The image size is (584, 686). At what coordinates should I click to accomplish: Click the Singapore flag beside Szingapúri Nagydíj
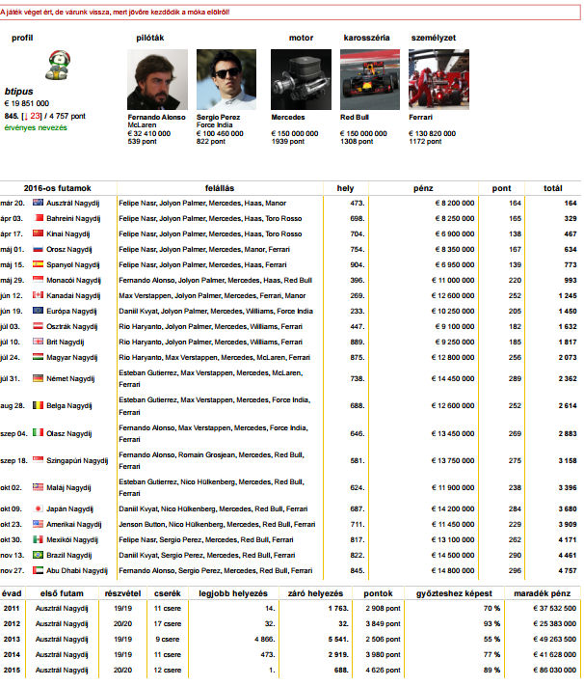38,460
